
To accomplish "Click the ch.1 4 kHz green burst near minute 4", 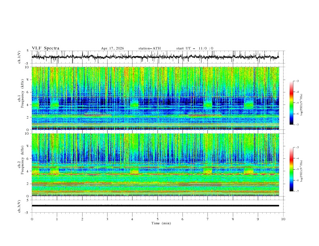I will (134, 105).
